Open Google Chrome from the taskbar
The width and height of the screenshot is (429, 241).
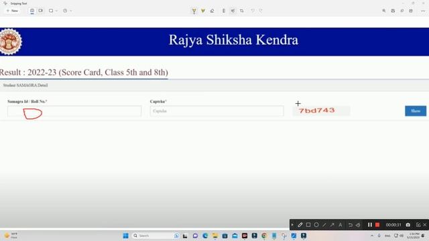click(264, 236)
